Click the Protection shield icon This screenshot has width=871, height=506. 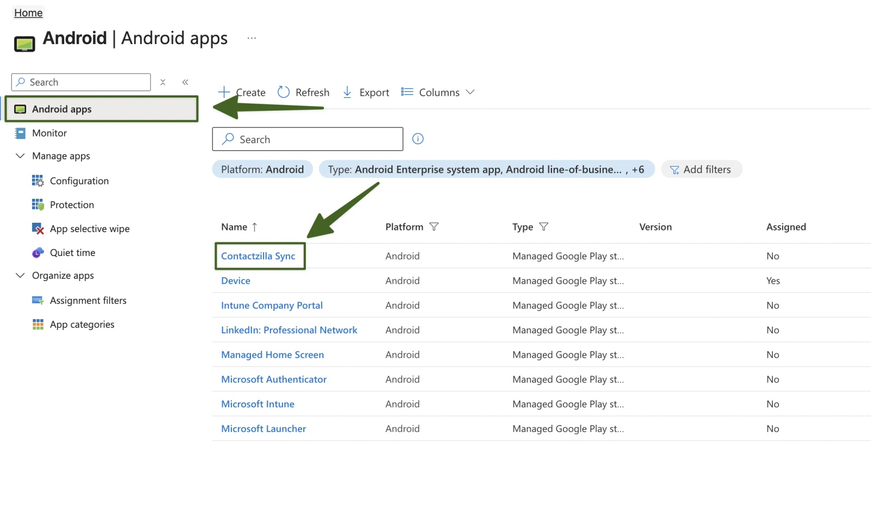38,205
